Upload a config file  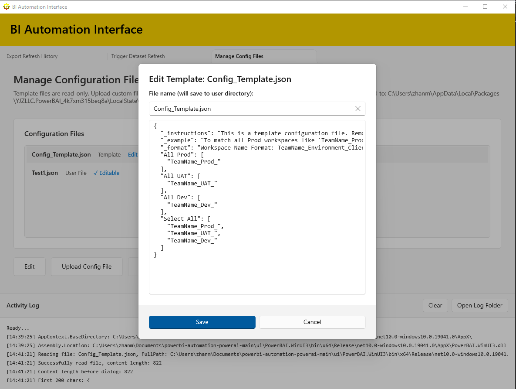[x=86, y=266]
